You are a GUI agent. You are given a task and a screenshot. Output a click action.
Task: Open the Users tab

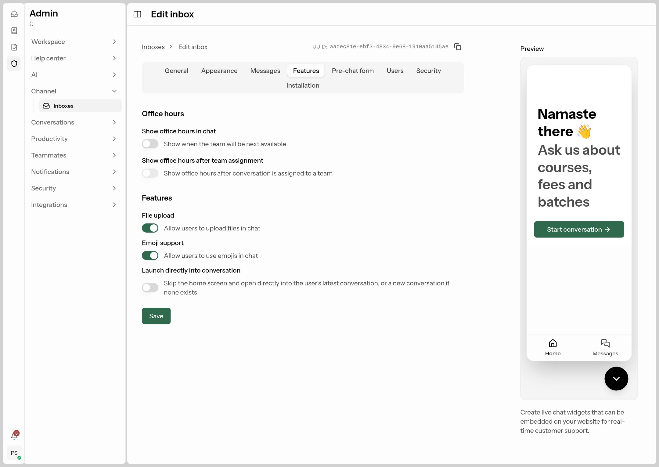coord(395,71)
